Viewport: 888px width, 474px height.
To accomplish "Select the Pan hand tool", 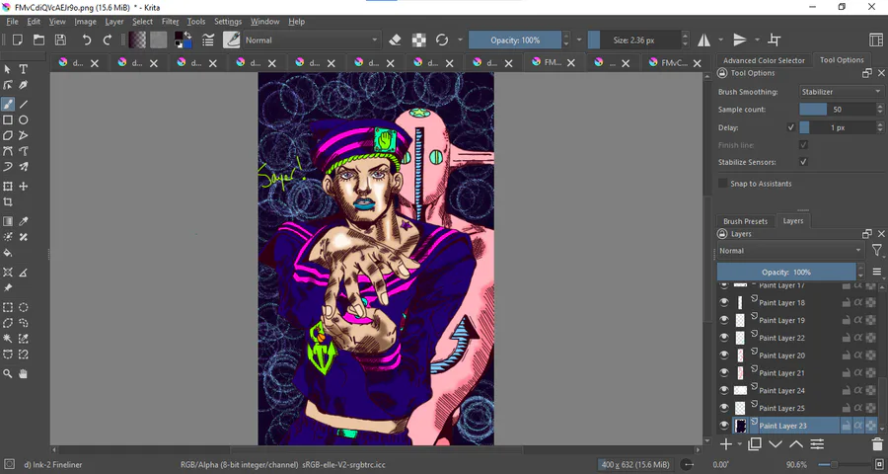I will coord(24,373).
